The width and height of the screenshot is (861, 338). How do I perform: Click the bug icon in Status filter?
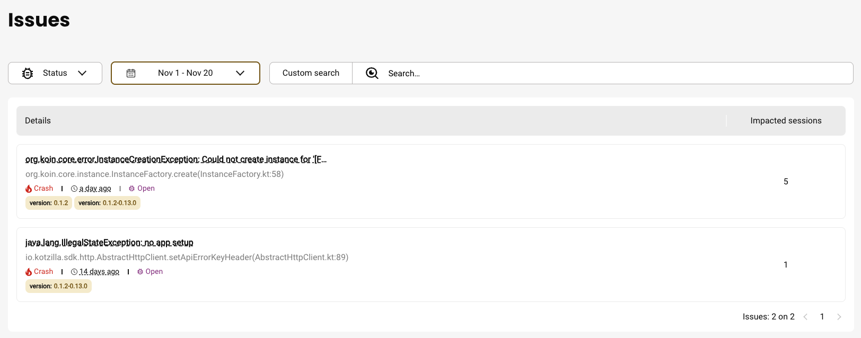(x=28, y=73)
